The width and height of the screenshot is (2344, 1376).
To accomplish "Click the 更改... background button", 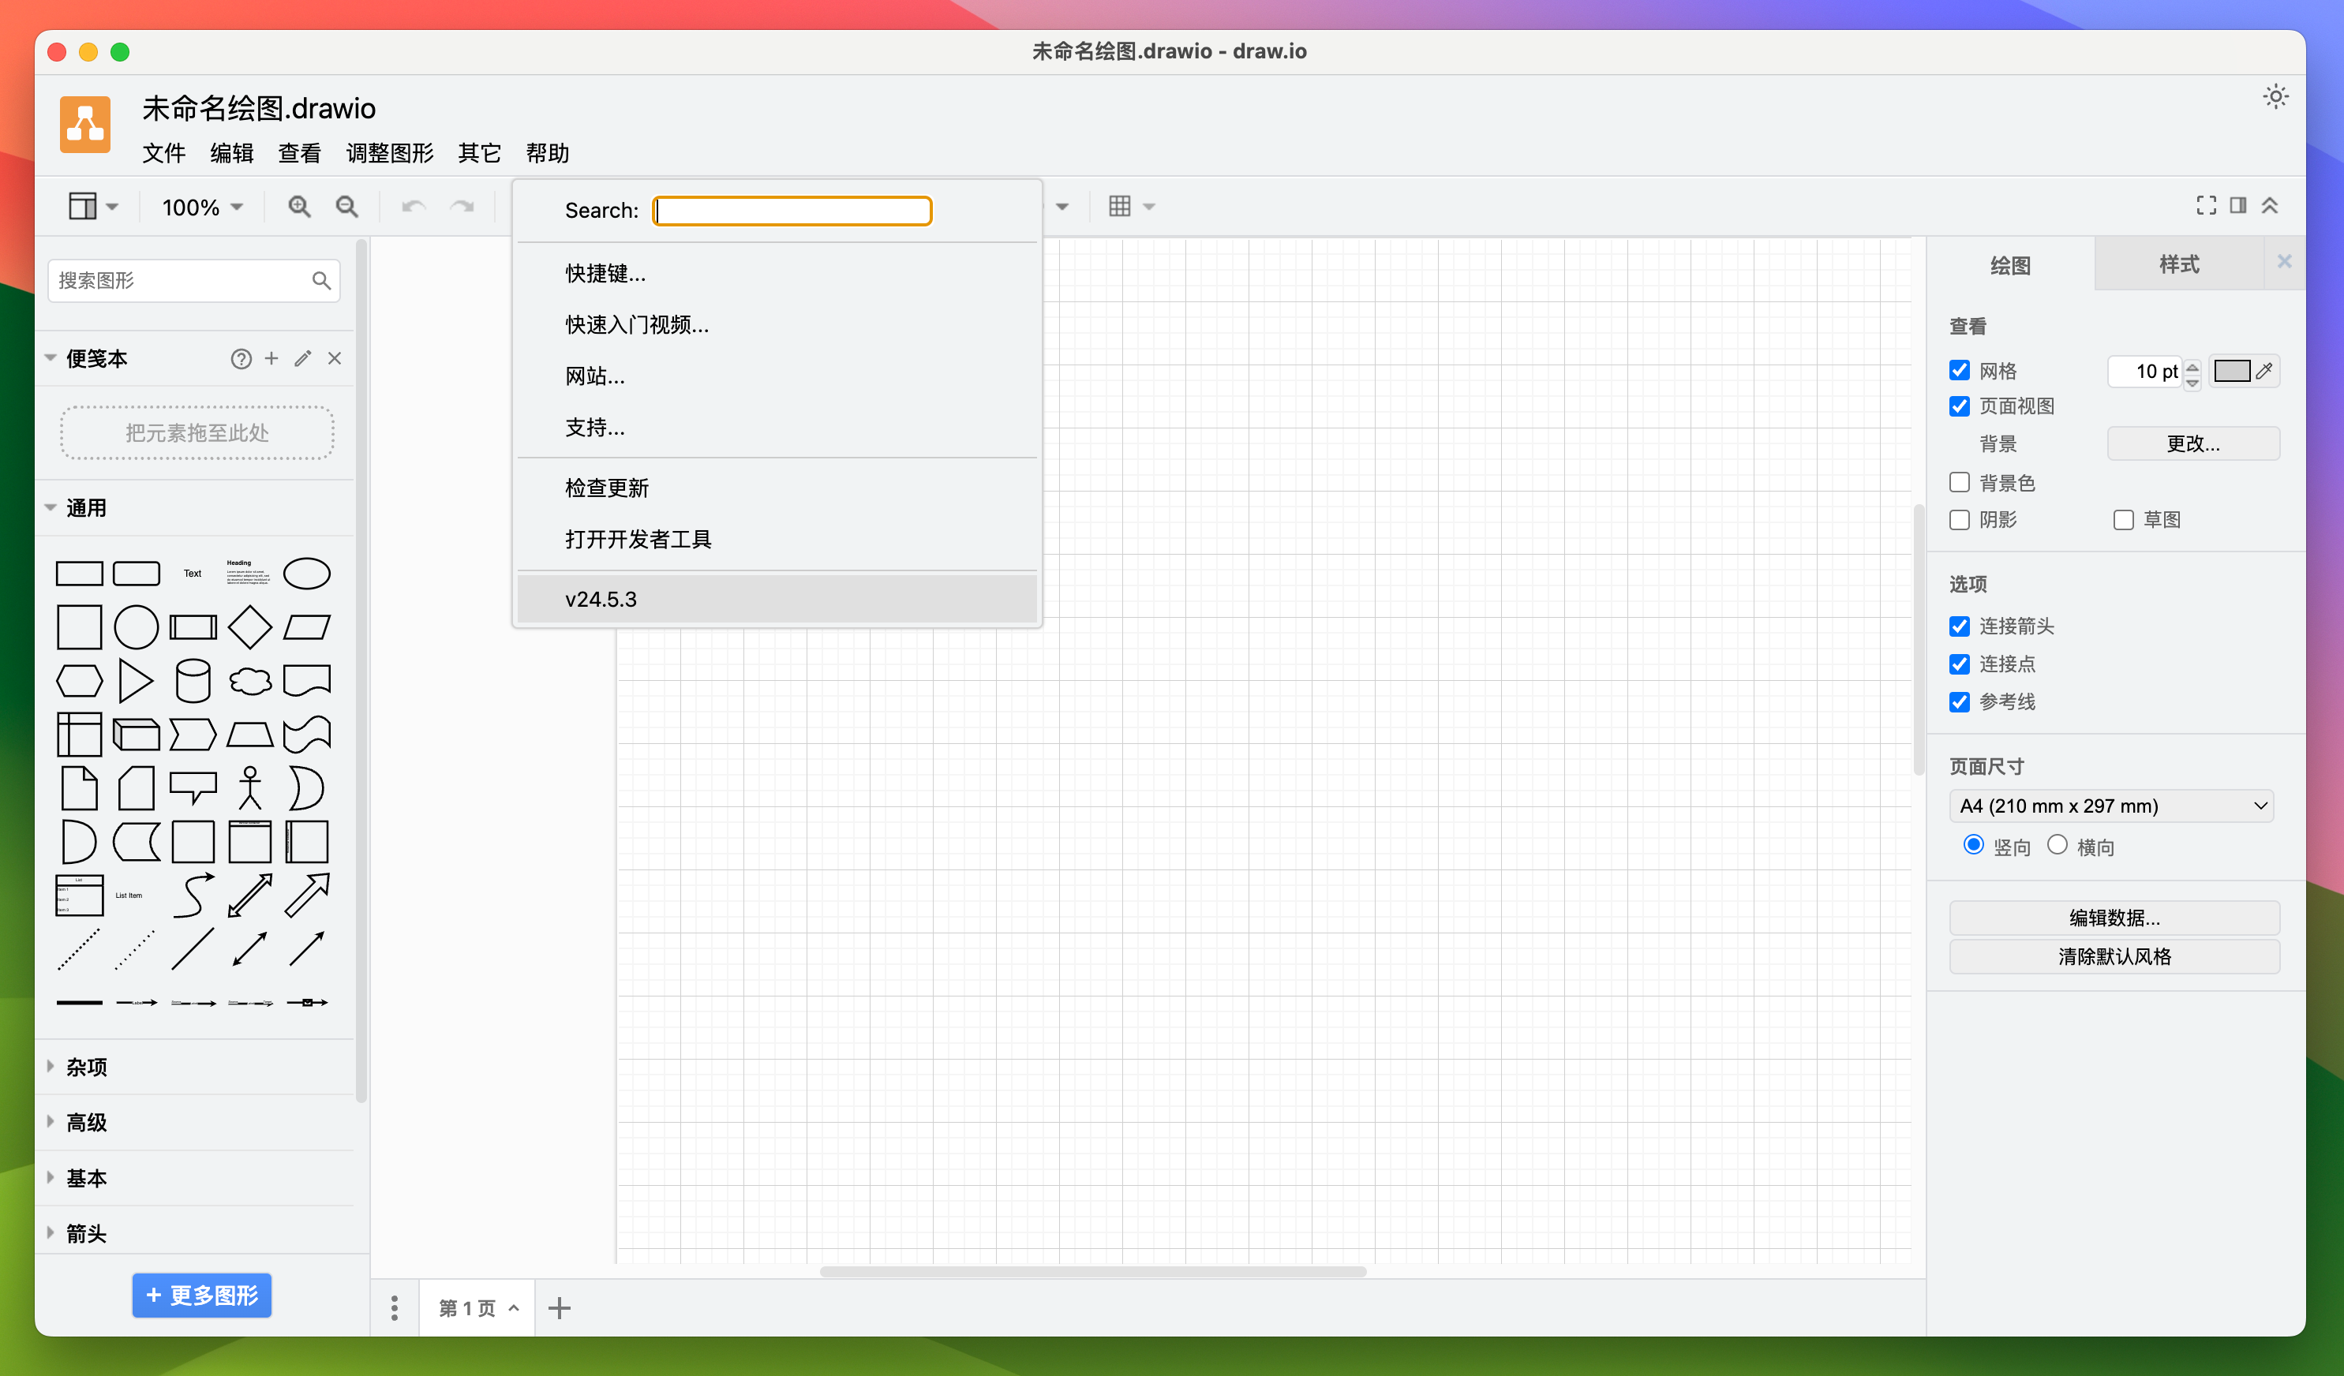I will (2192, 443).
